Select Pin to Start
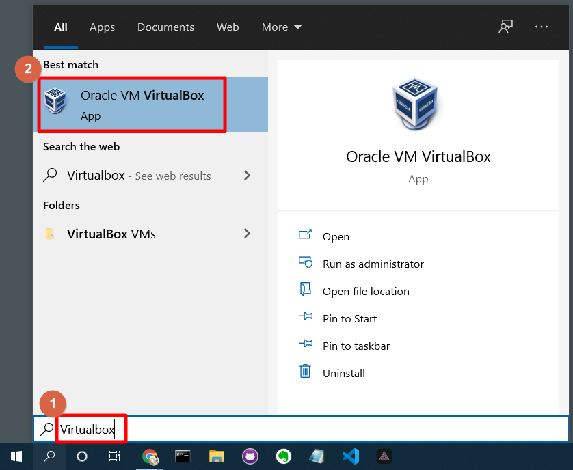 349,319
